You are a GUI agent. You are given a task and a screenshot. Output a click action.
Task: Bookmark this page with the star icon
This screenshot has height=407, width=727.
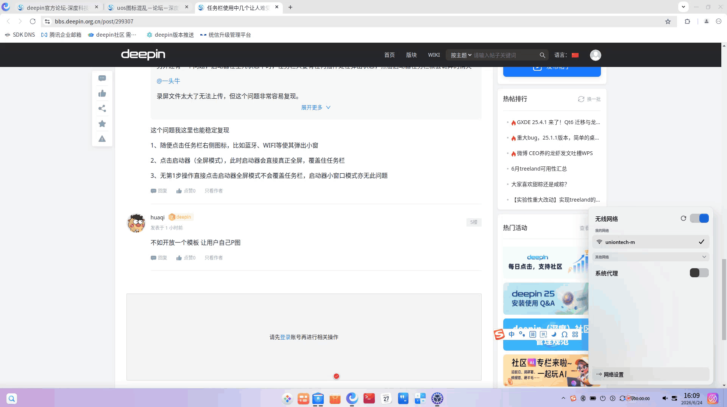668,22
